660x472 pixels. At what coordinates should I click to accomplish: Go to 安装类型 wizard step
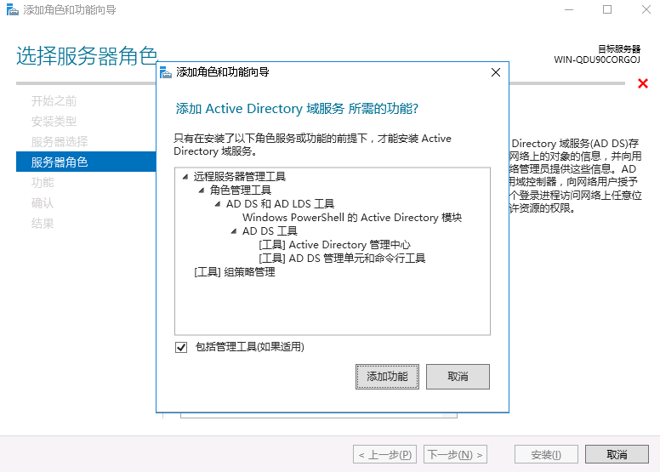(54, 122)
